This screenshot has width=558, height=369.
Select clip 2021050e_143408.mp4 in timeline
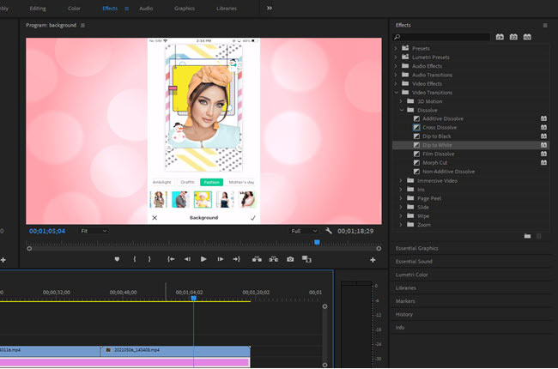click(176, 350)
